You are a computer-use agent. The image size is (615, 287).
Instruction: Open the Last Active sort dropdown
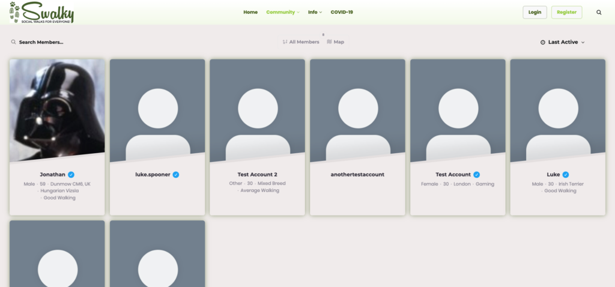562,42
